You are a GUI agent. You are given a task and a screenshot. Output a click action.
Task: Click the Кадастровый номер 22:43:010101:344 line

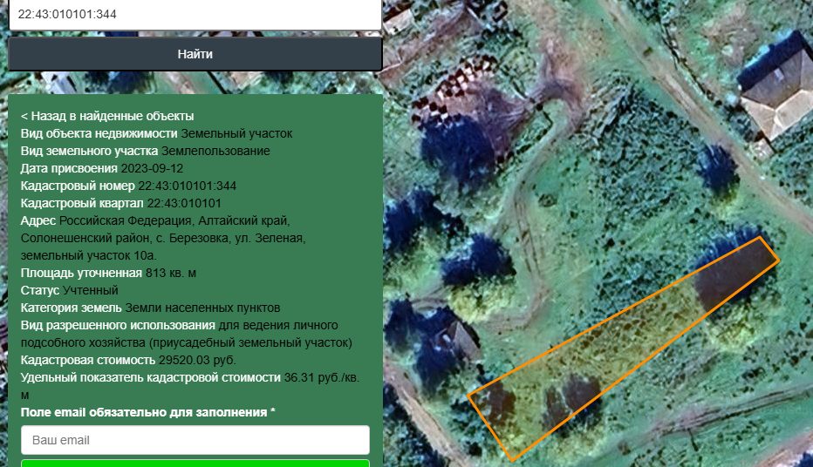click(128, 186)
